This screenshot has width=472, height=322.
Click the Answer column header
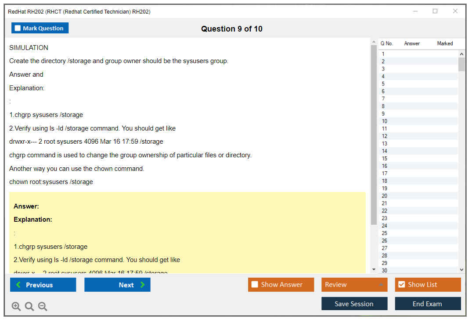point(412,43)
